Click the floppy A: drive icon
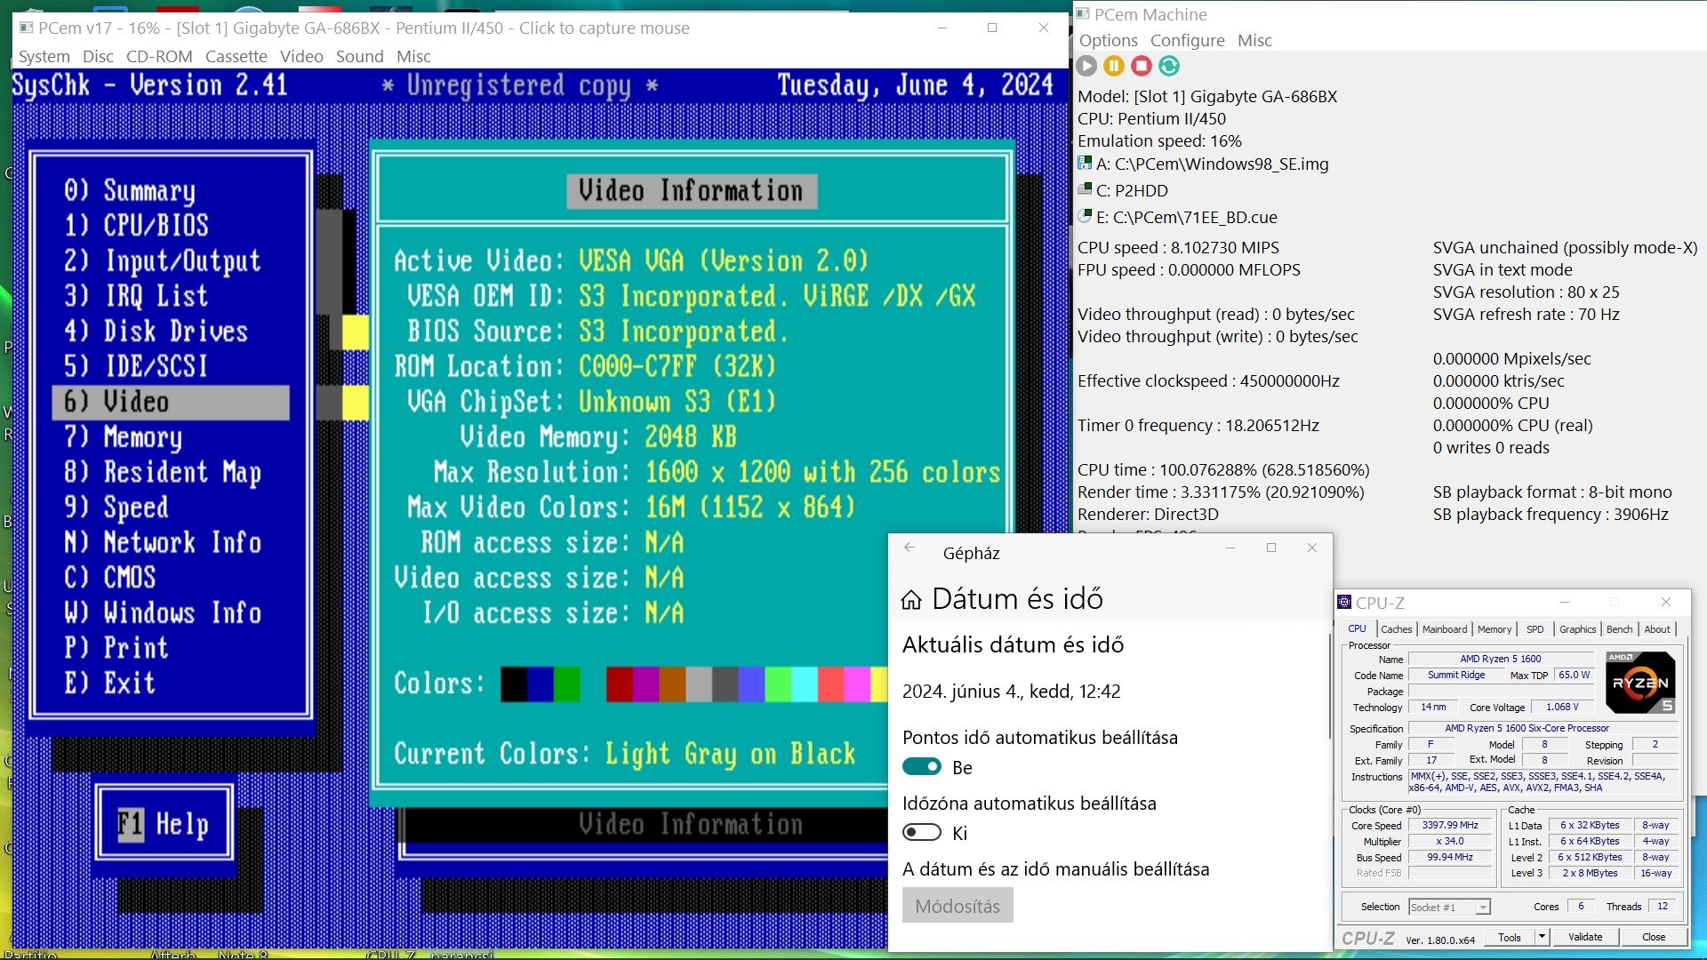 [1085, 164]
